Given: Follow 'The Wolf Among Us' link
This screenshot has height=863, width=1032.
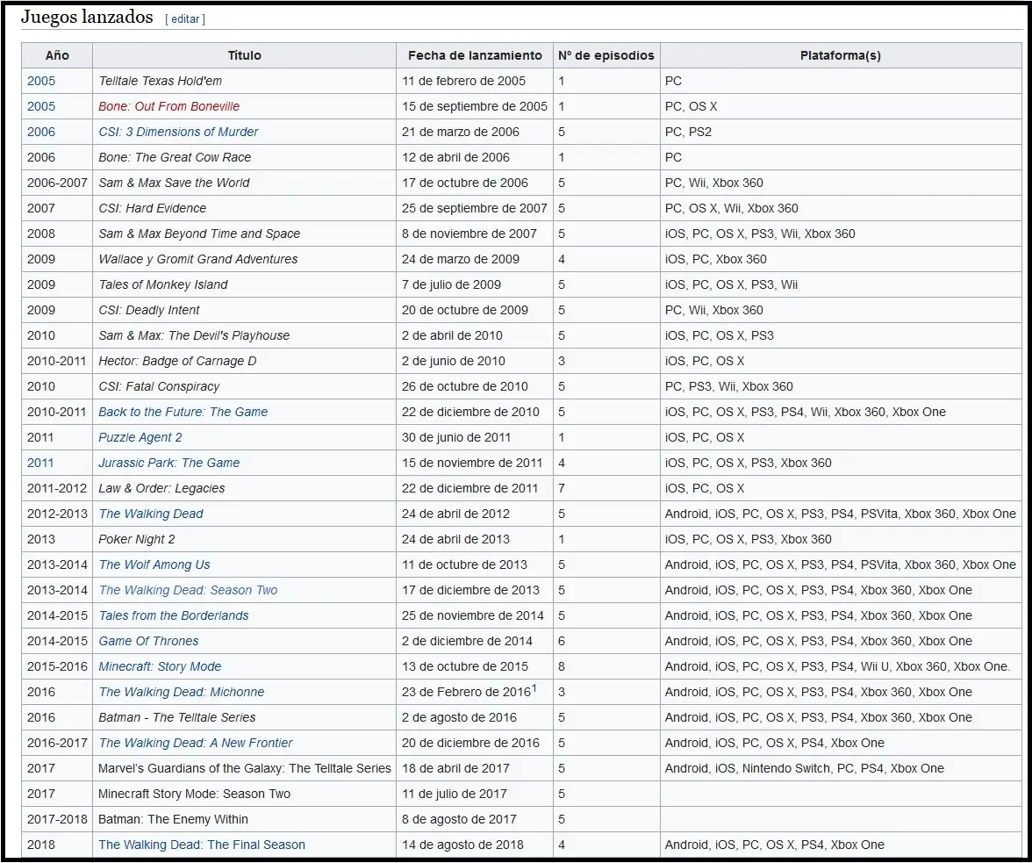Looking at the screenshot, I should (154, 565).
